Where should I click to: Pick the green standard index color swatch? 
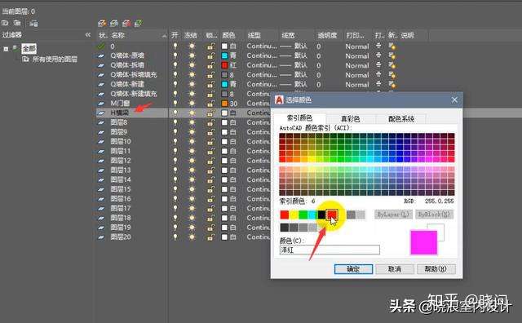tap(303, 215)
